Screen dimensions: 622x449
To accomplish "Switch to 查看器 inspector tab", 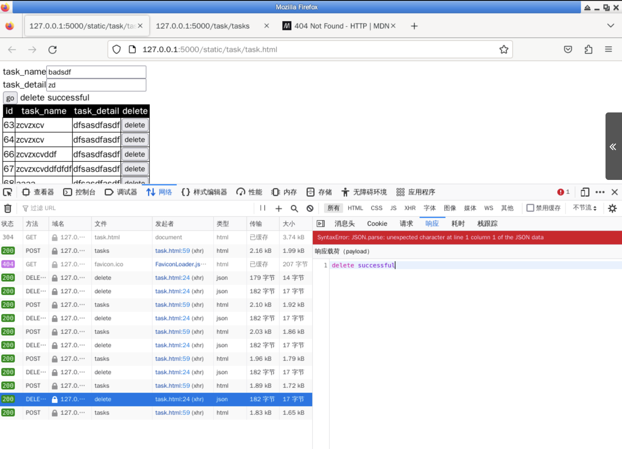I will [38, 192].
